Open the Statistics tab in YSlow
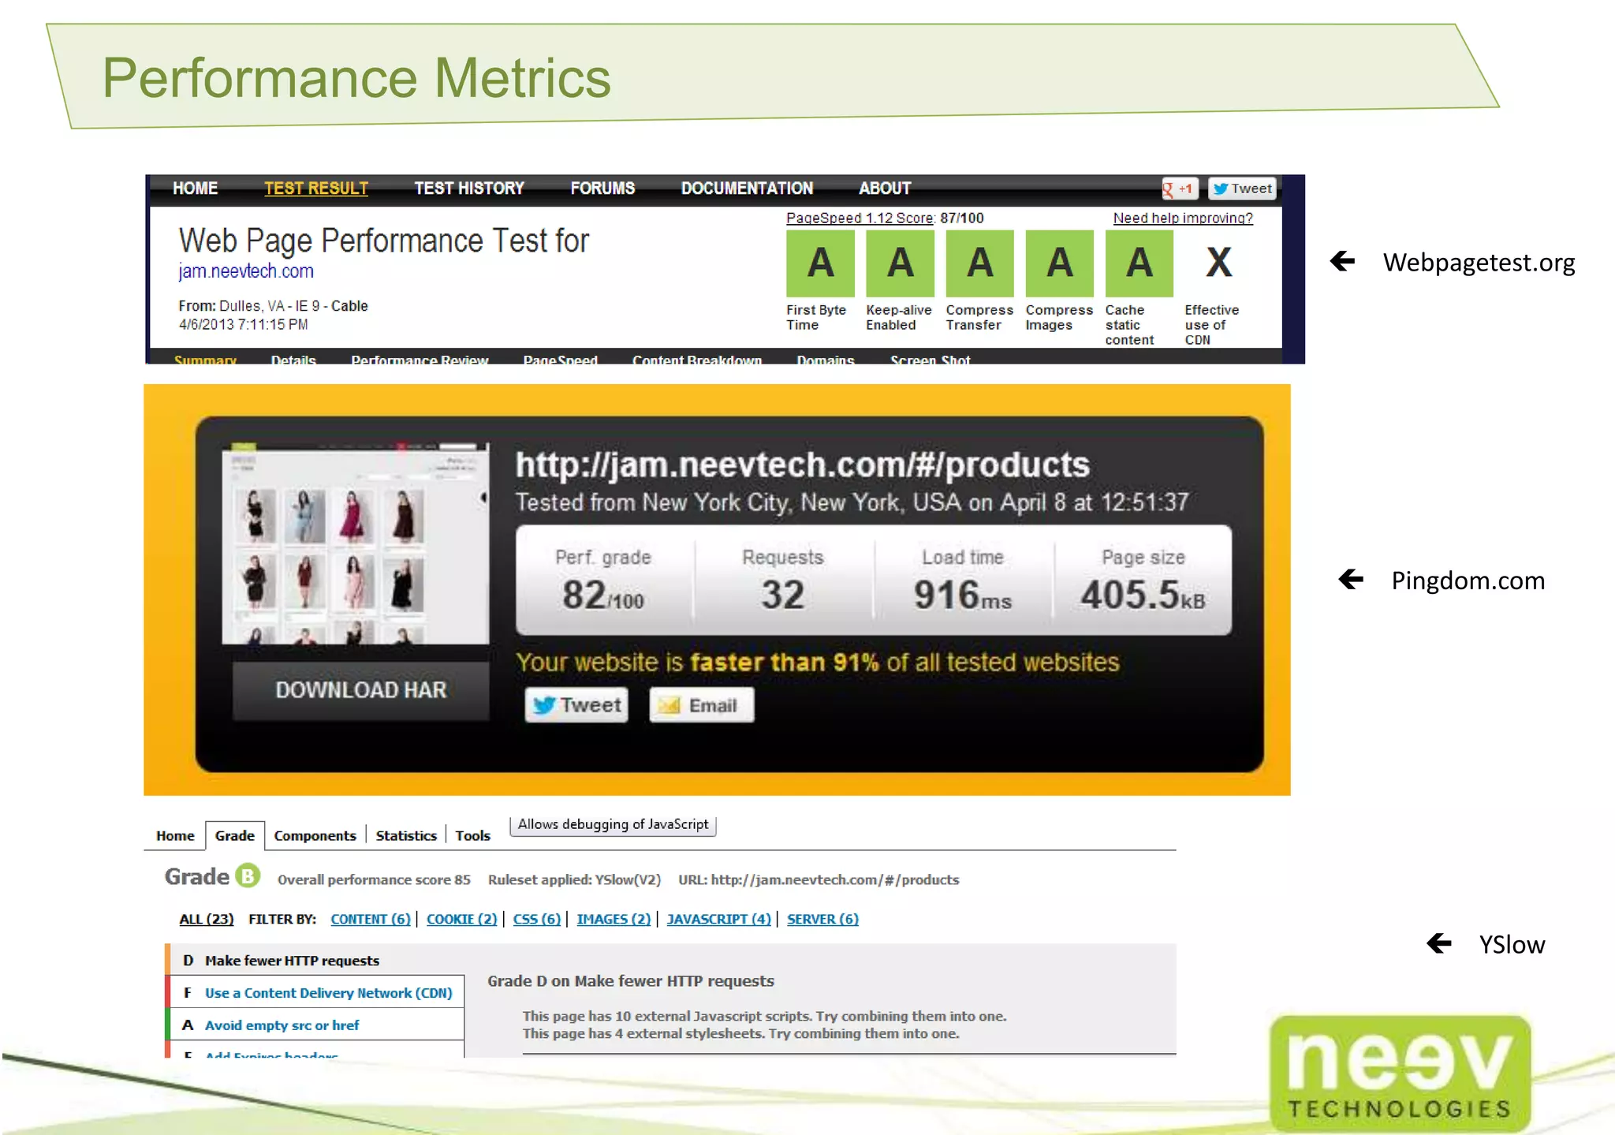Viewport: 1615px width, 1135px height. point(406,835)
